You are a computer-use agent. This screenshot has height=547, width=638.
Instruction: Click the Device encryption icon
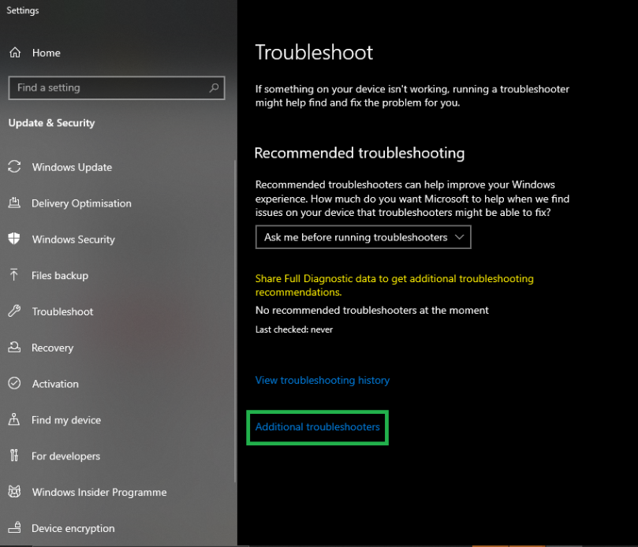tap(13, 528)
